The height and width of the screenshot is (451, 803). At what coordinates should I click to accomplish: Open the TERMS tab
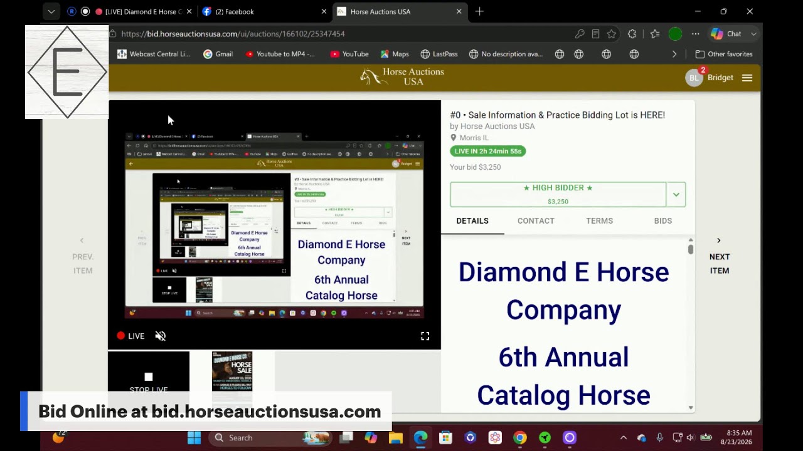click(599, 221)
